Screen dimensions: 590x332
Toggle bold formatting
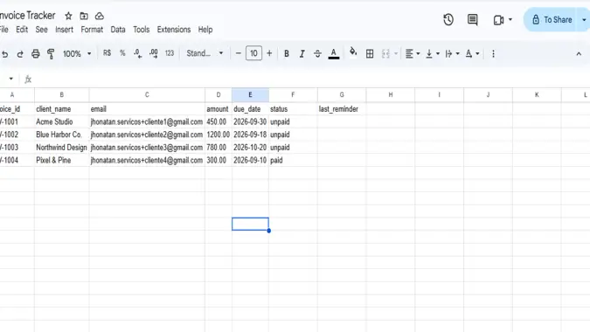[x=287, y=54]
